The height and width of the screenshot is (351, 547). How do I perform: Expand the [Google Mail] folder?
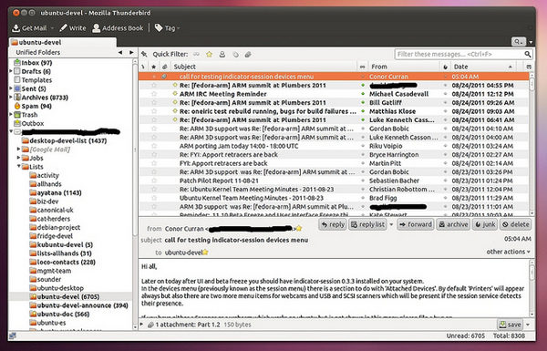(x=18, y=149)
